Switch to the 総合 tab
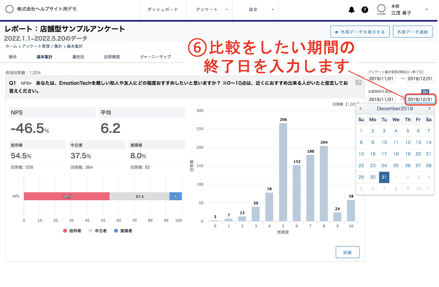 point(14,57)
